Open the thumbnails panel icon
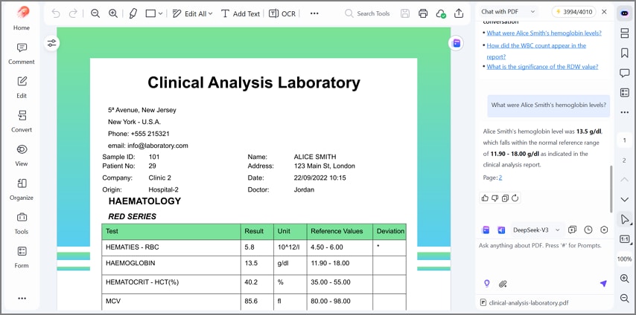The width and height of the screenshot is (636, 315). [x=625, y=33]
